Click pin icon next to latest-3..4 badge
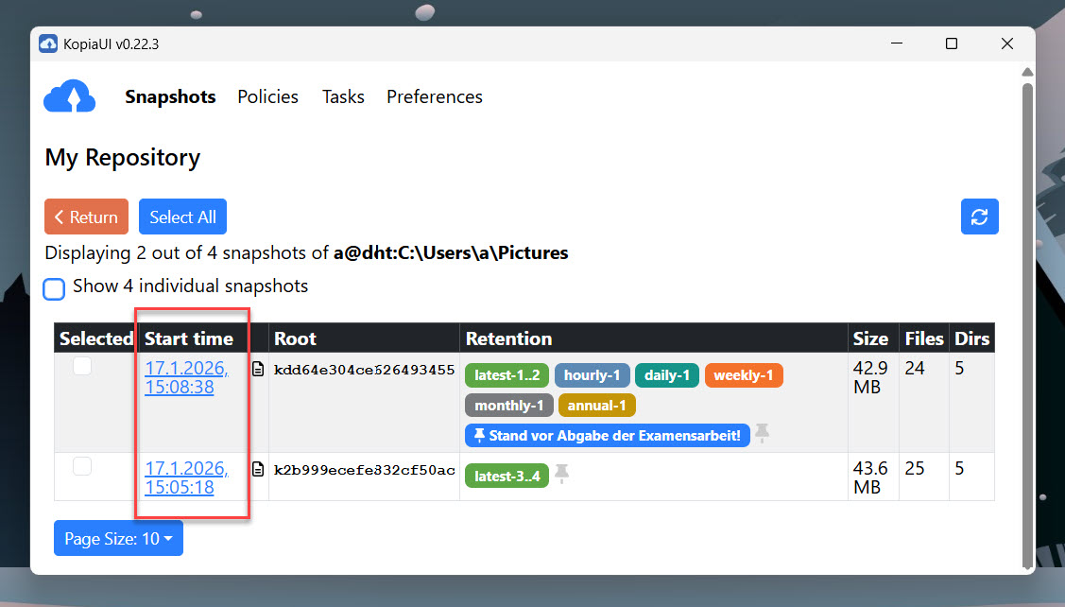 click(561, 475)
